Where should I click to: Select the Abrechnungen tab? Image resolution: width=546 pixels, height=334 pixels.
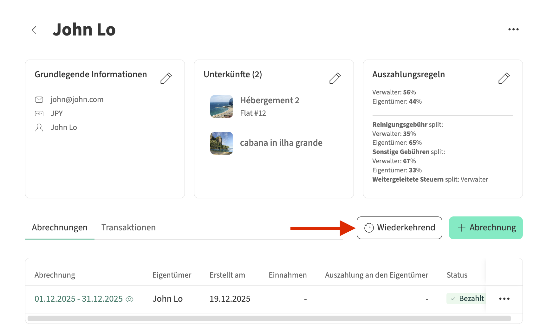[x=60, y=228]
